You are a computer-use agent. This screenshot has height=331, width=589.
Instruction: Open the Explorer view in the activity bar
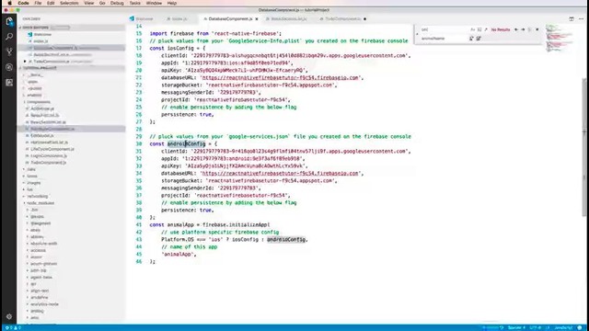(9, 21)
